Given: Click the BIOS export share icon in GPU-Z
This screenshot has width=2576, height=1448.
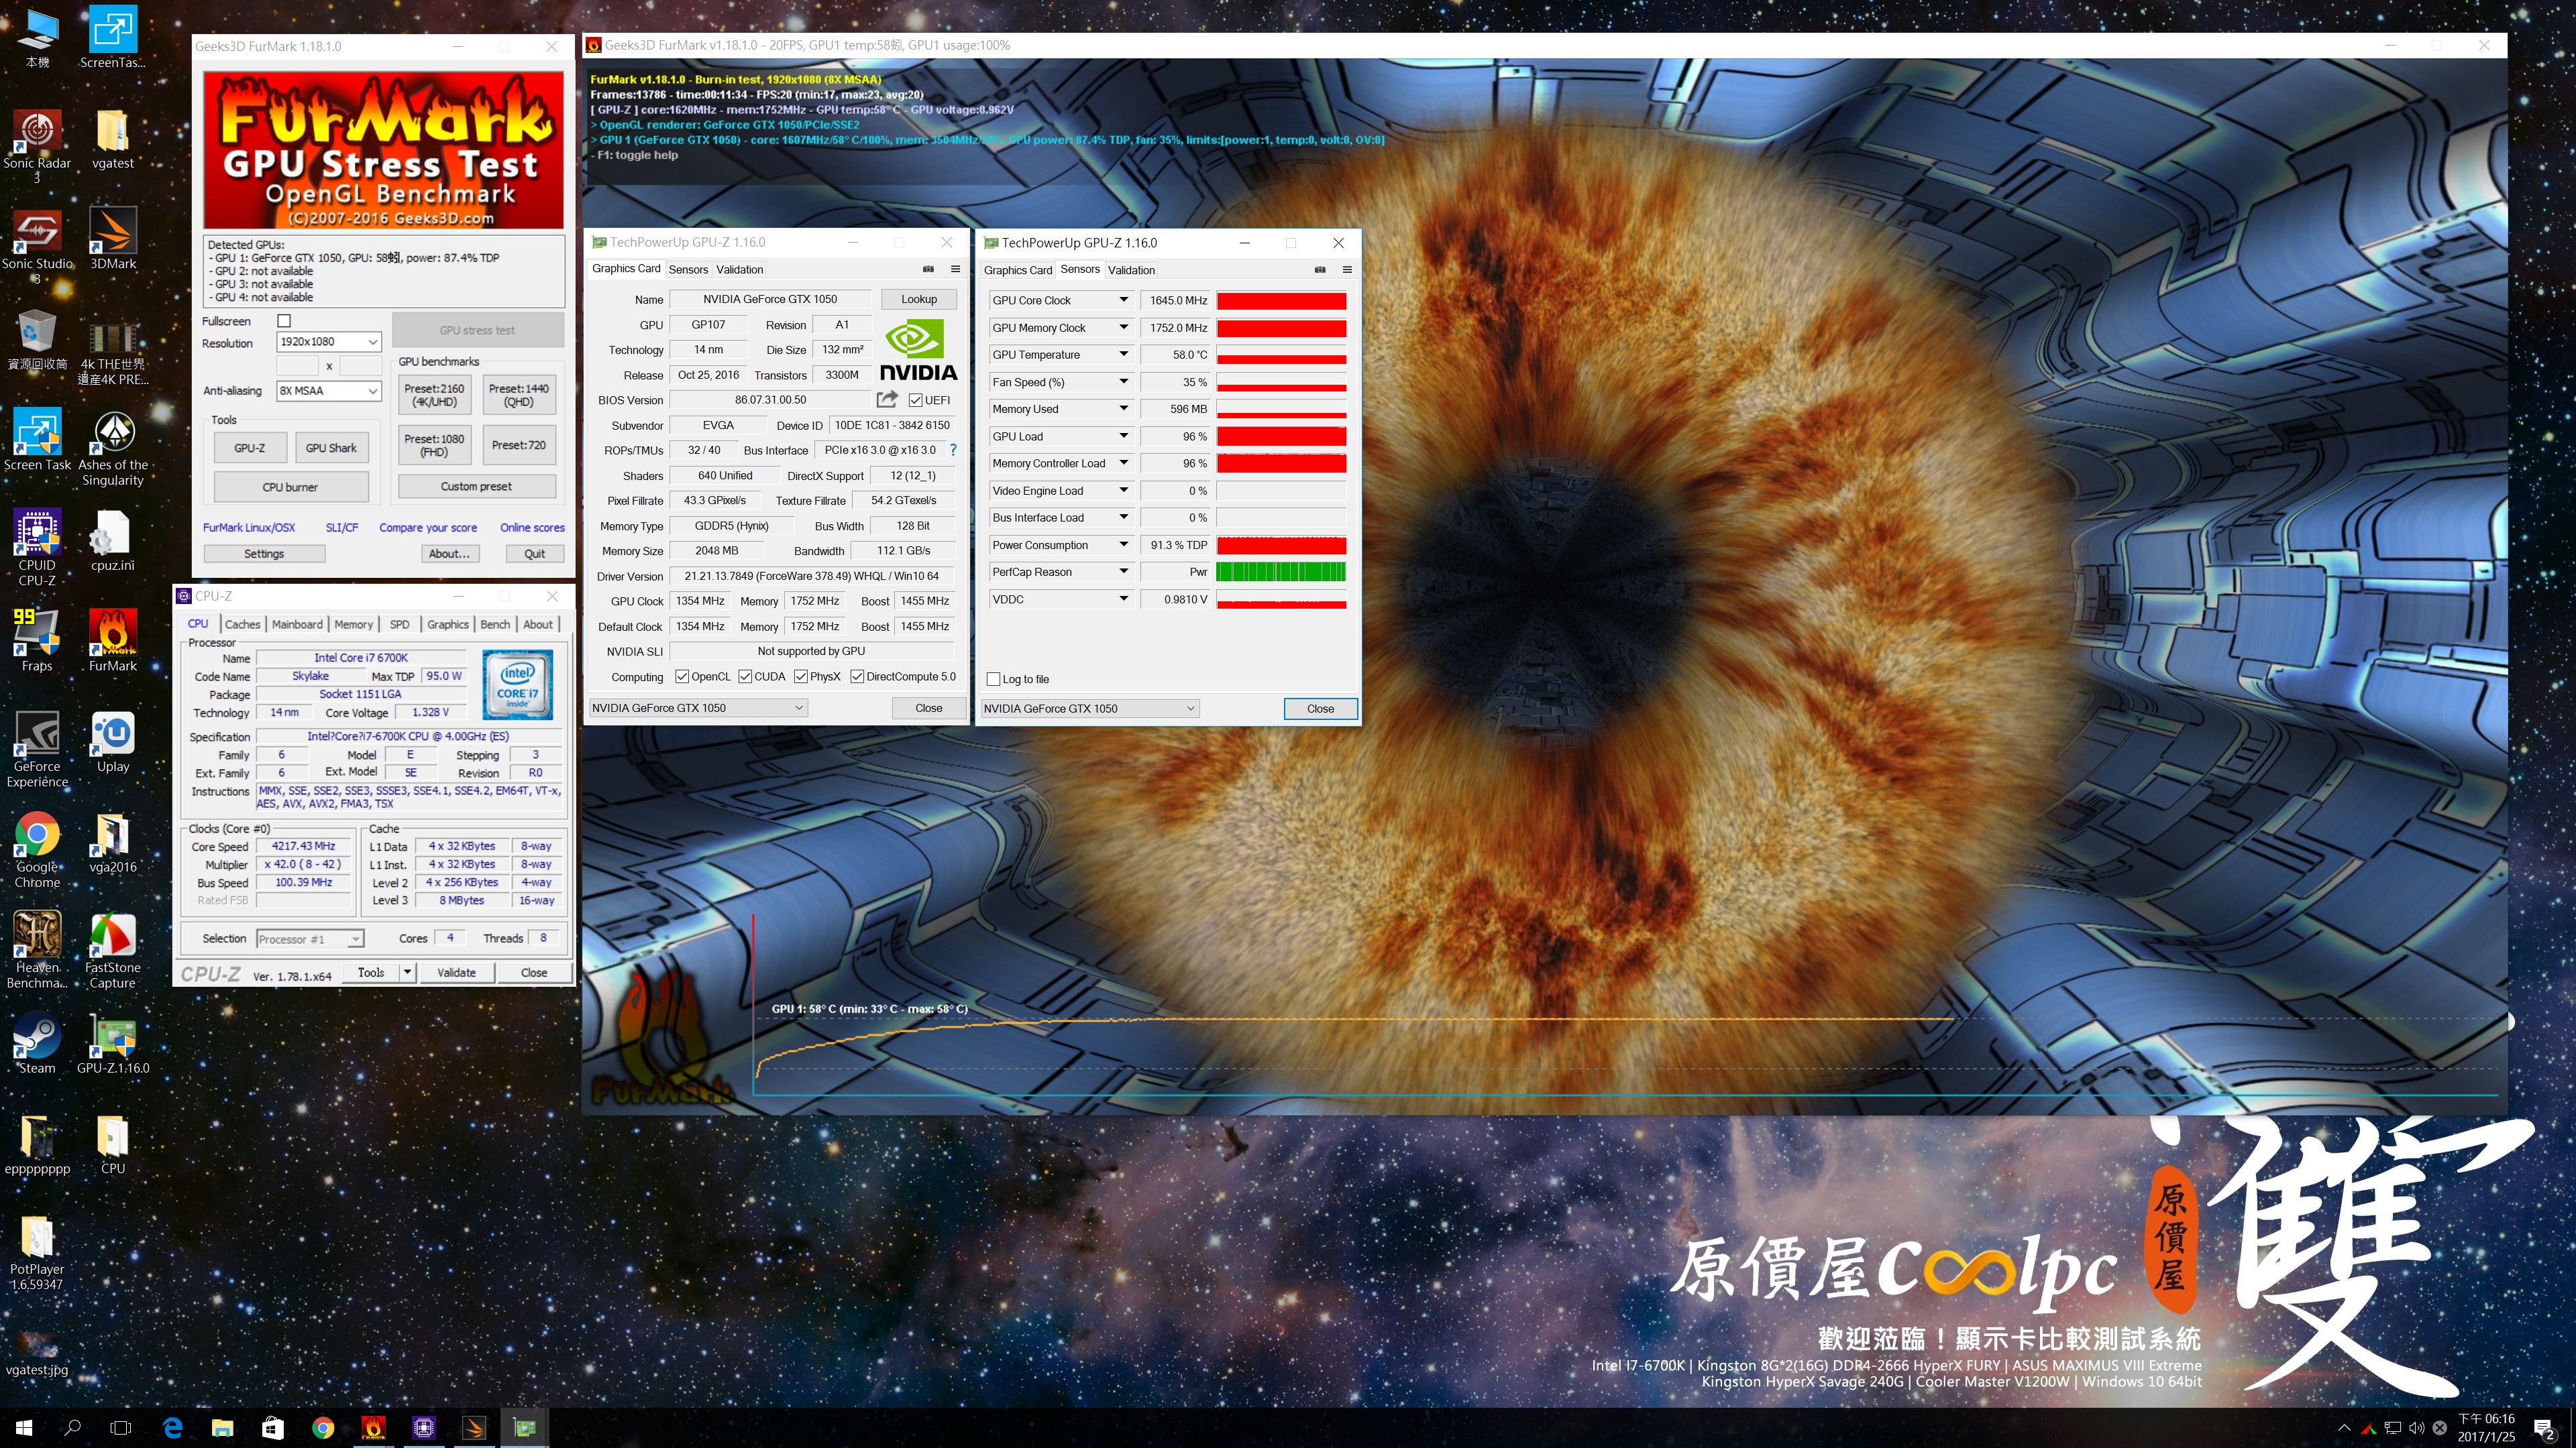Looking at the screenshot, I should 887,400.
